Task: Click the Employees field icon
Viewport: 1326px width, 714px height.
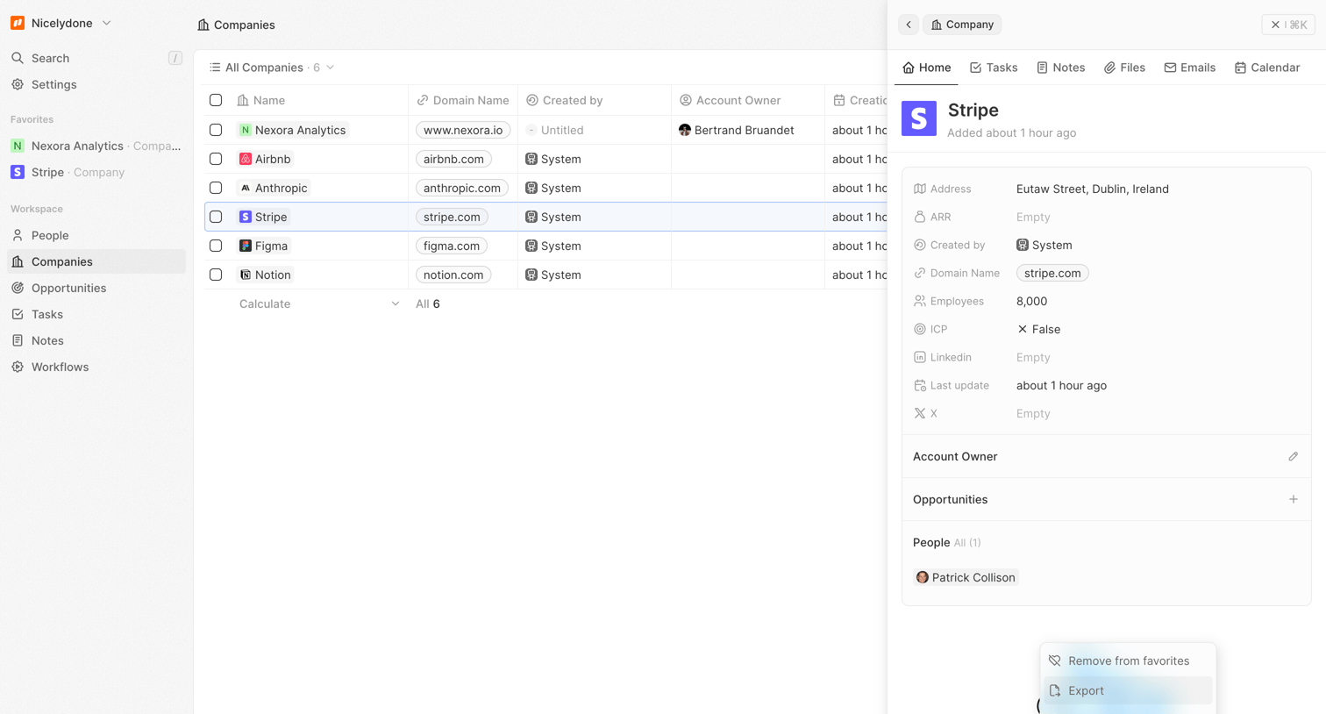Action: click(920, 301)
